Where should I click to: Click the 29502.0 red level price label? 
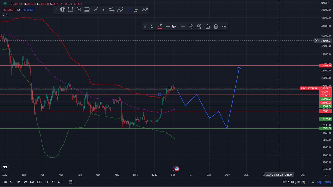pyautogui.click(x=326, y=66)
